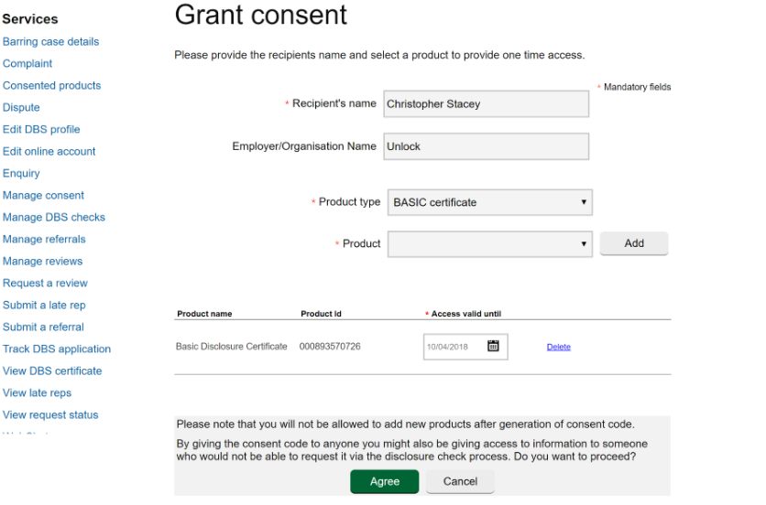Cancel the consent request

point(460,481)
